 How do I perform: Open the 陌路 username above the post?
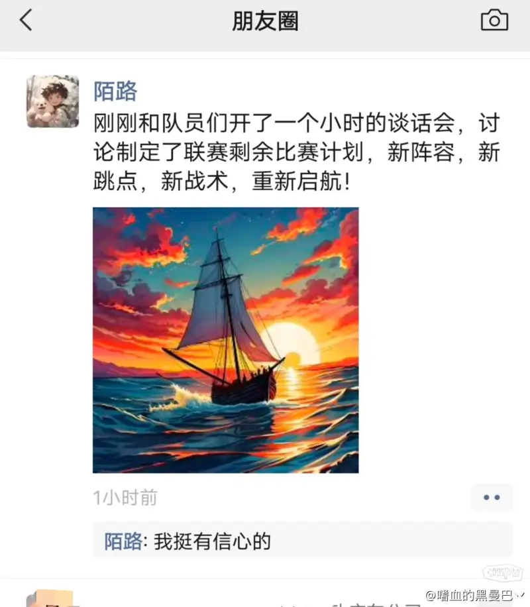coord(115,91)
